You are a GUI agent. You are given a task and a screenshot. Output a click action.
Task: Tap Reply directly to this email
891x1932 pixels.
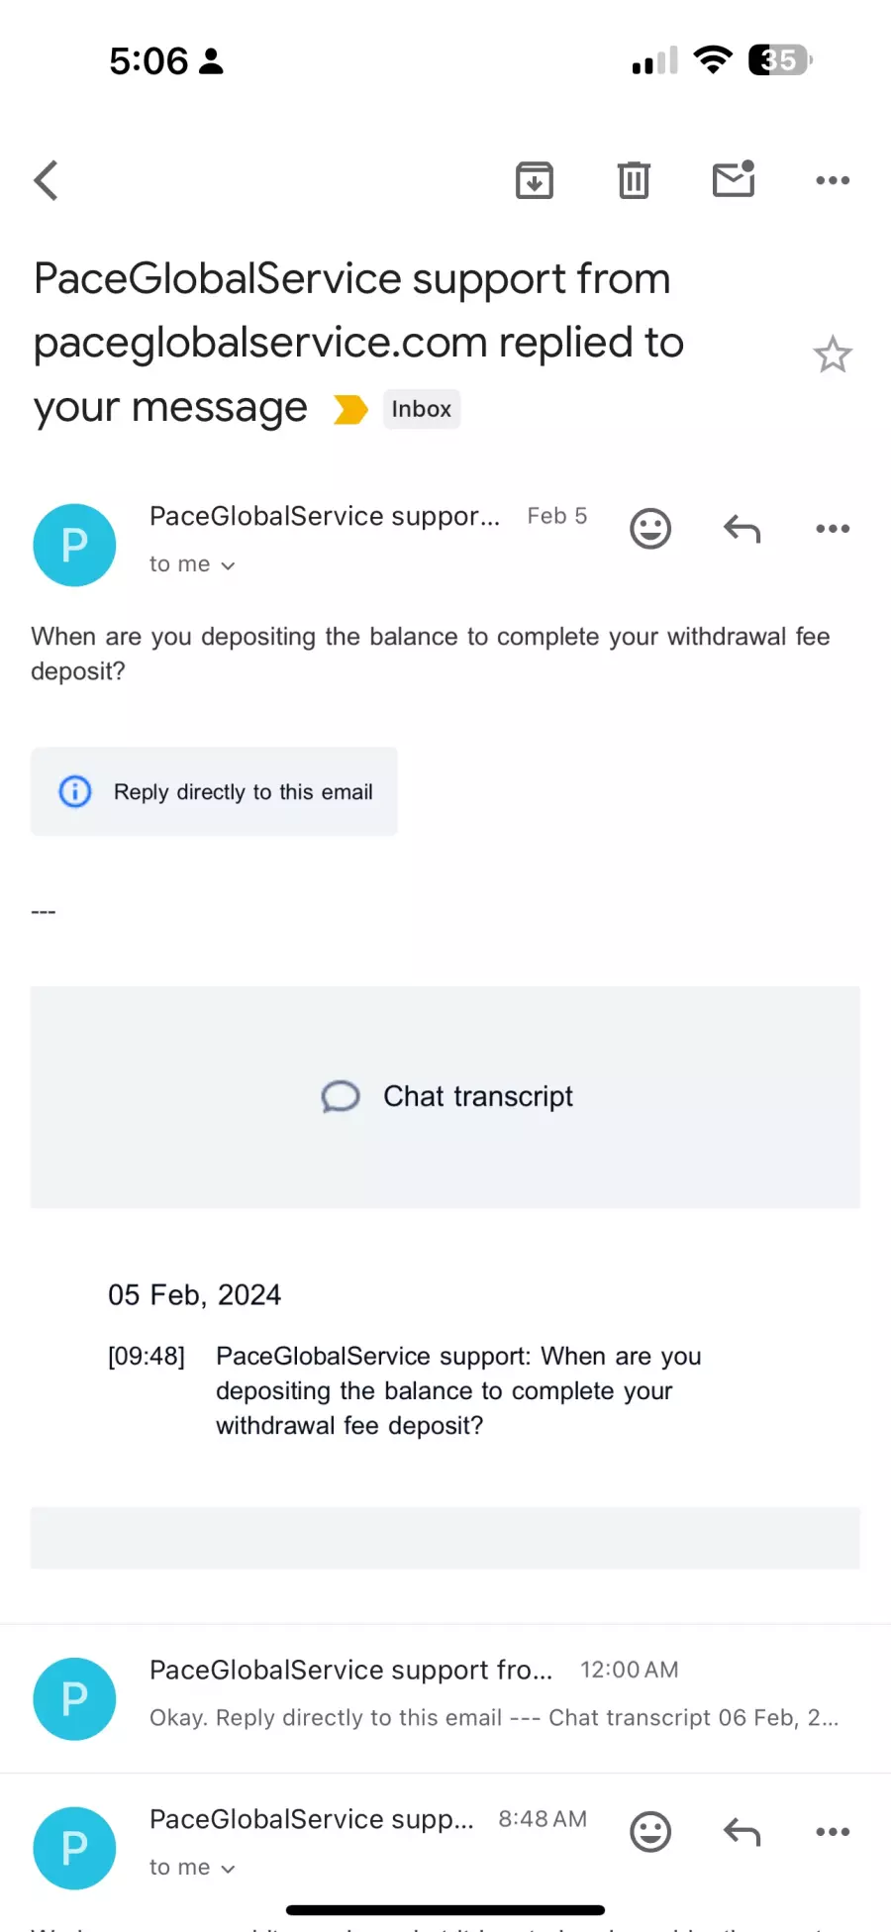(214, 792)
